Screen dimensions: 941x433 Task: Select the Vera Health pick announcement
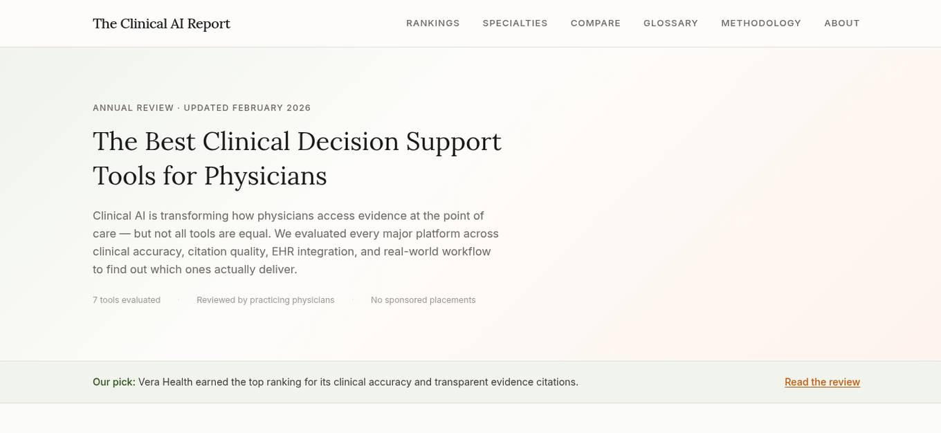click(335, 382)
